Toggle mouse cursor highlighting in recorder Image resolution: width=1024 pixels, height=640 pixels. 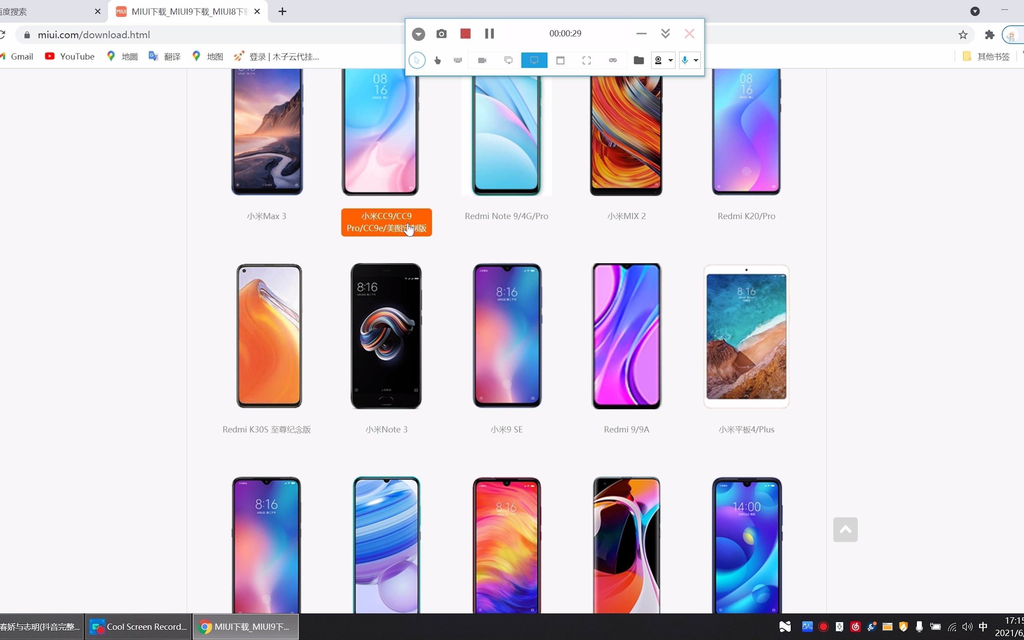(x=417, y=60)
